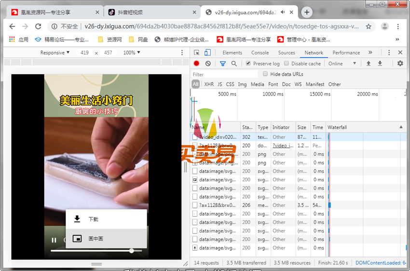Toggle the device toolbar icon
Image resolution: width=410 pixels, height=271 pixels.
207,53
